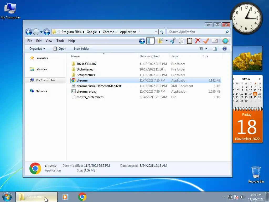Click the teal shell icon in toolbar

coord(225,41)
